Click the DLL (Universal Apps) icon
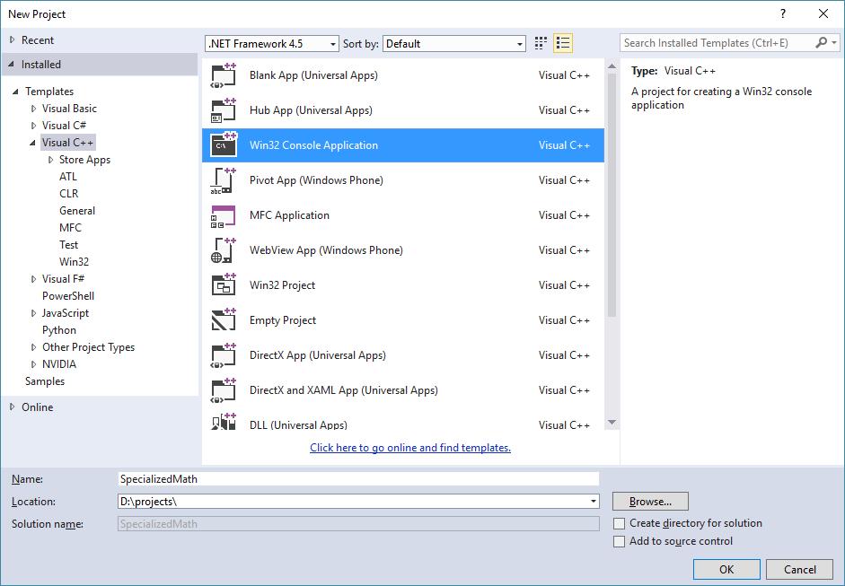This screenshot has width=845, height=586. pyautogui.click(x=223, y=422)
